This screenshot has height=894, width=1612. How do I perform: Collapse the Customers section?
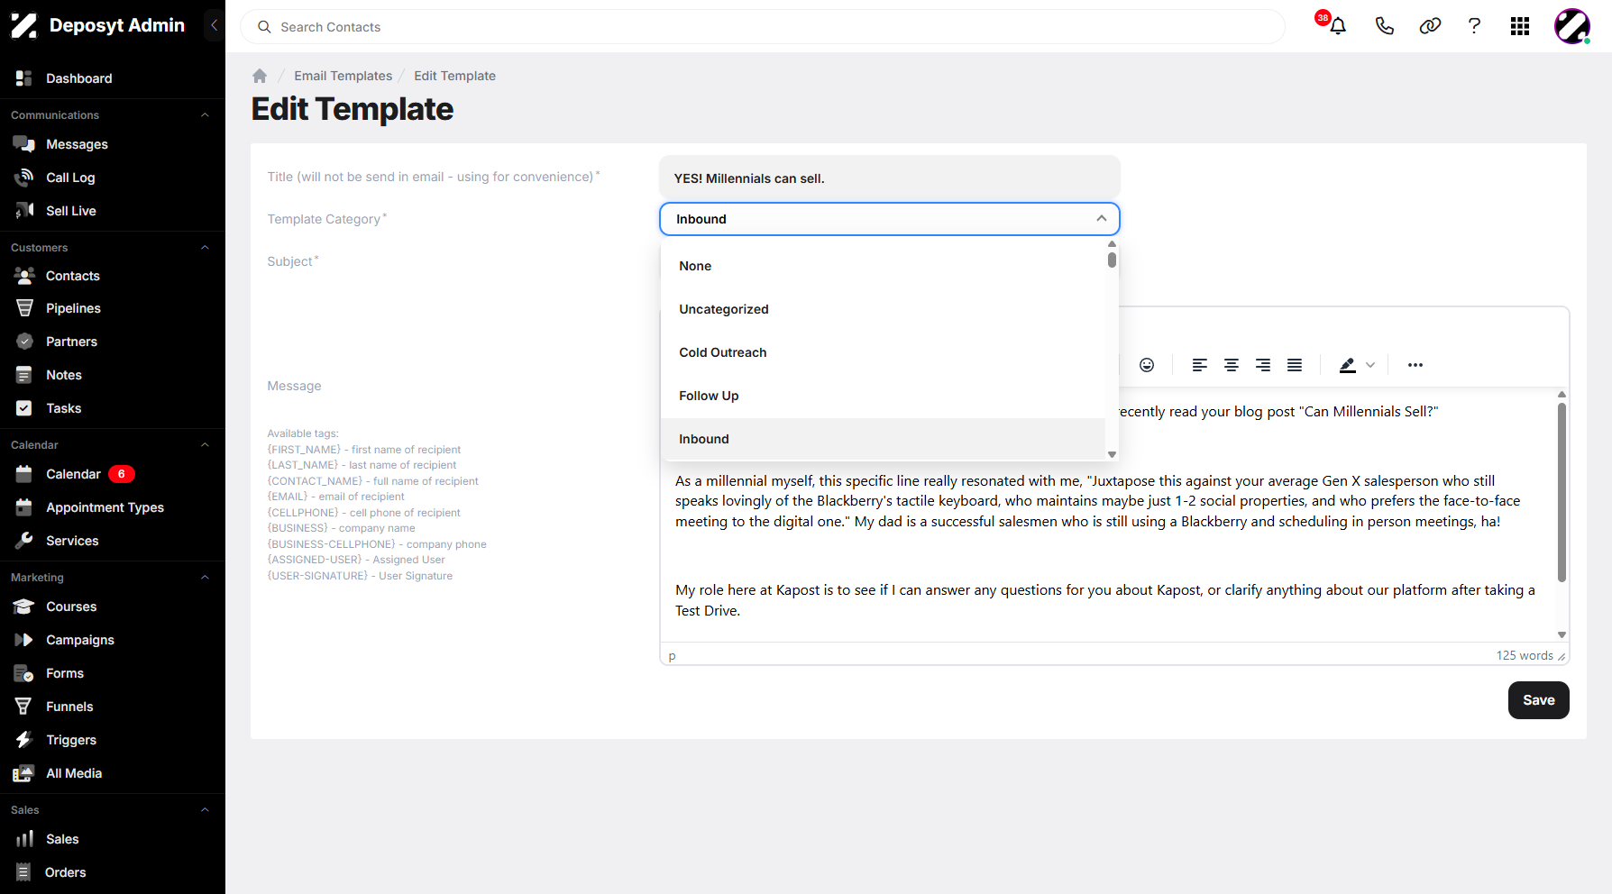click(205, 248)
